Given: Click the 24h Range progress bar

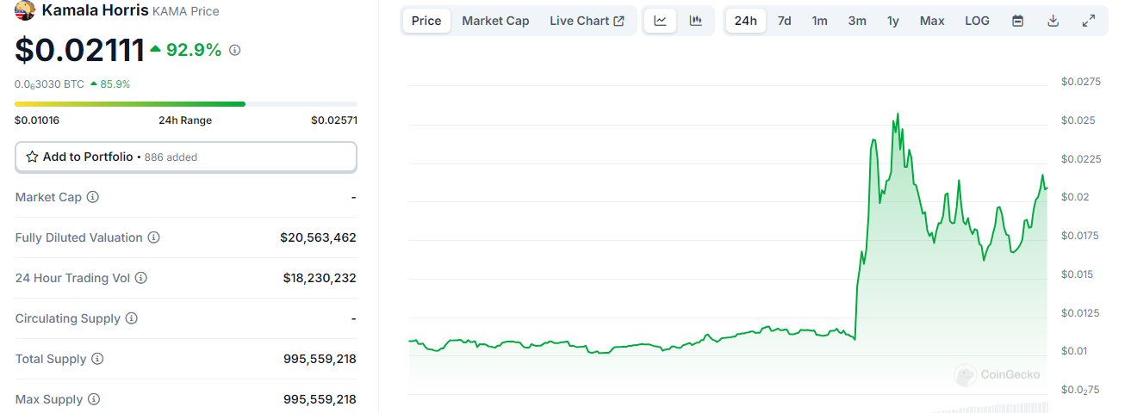Looking at the screenshot, I should [x=185, y=104].
